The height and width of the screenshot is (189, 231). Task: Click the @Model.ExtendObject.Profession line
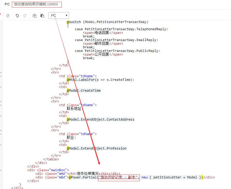click(x=97, y=148)
